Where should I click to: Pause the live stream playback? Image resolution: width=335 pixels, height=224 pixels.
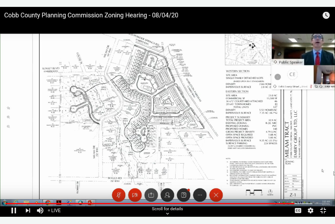(x=14, y=211)
